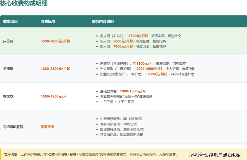
Task: Select the 收费项目 column header
Action: 10,21
